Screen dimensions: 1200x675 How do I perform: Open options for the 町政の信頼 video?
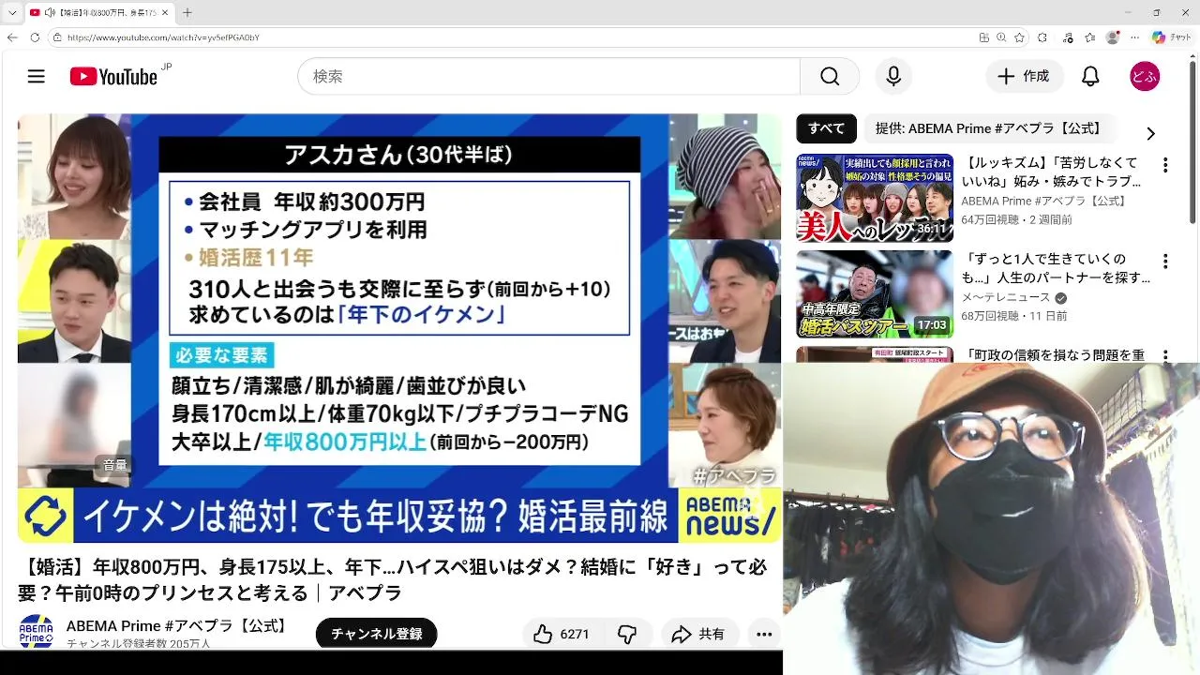click(x=1165, y=356)
